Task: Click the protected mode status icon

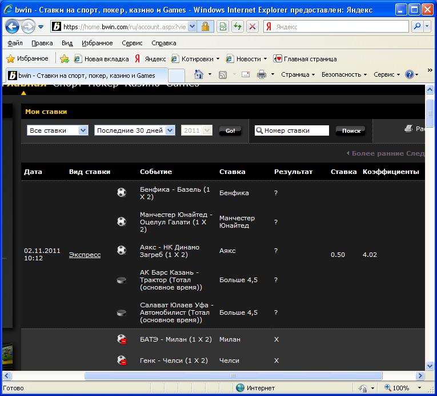Action: point(363,388)
